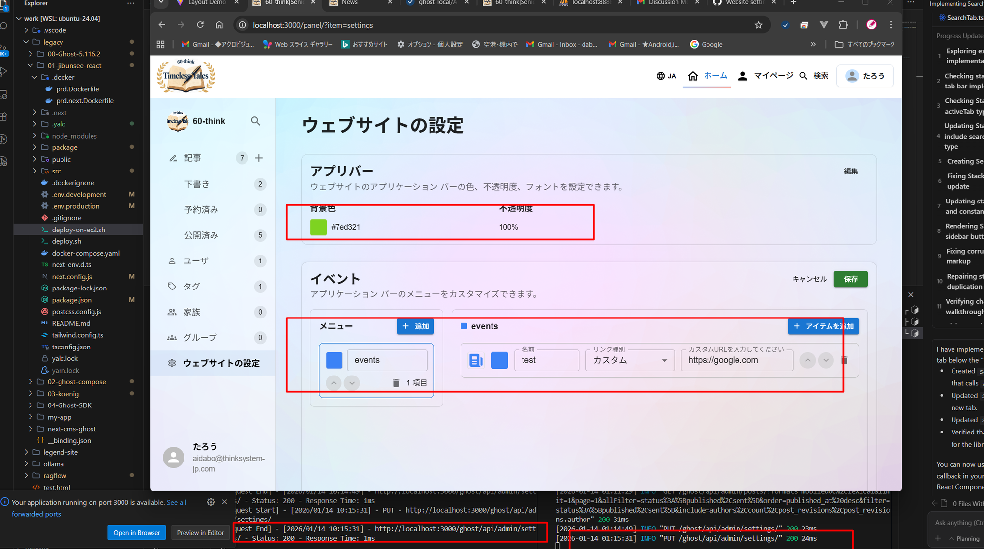Image resolution: width=984 pixels, height=549 pixels.
Task: Move test item down with arrow
Action: 826,360
